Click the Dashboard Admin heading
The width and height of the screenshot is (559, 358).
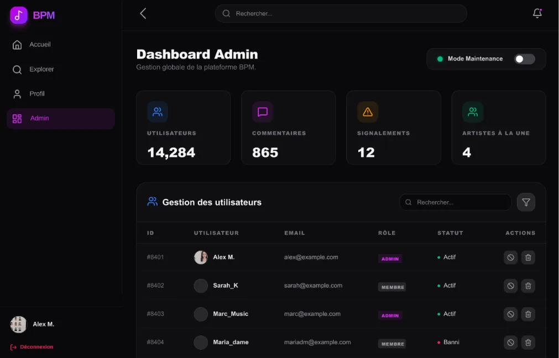[197, 55]
